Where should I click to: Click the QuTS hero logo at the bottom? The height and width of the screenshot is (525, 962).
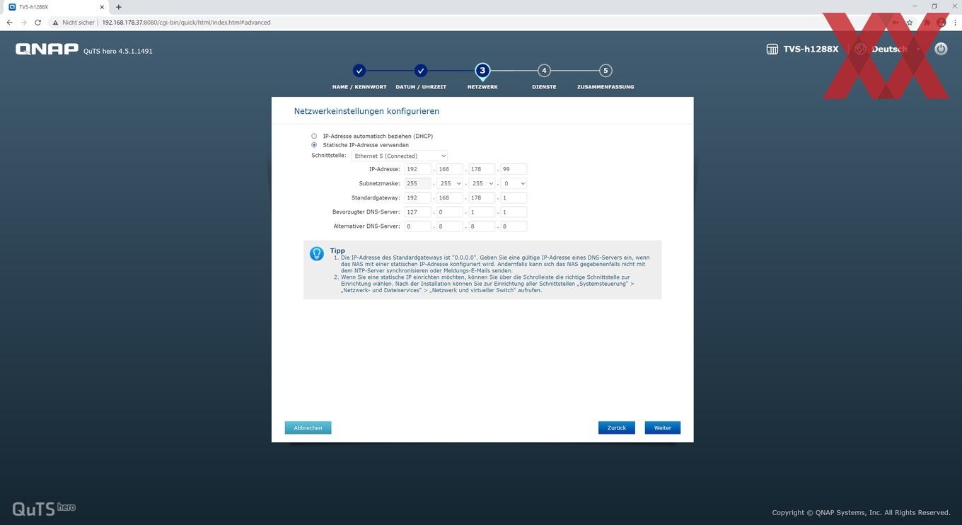[44, 508]
